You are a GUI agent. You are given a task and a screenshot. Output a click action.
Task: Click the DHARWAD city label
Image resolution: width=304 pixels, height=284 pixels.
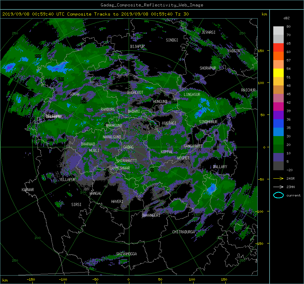(88, 144)
